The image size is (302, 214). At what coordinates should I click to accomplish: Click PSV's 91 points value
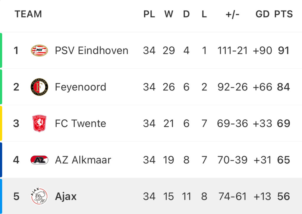pyautogui.click(x=284, y=51)
